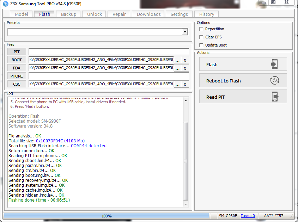
Task: Toggle the Clear EFS option
Action: [201, 37]
